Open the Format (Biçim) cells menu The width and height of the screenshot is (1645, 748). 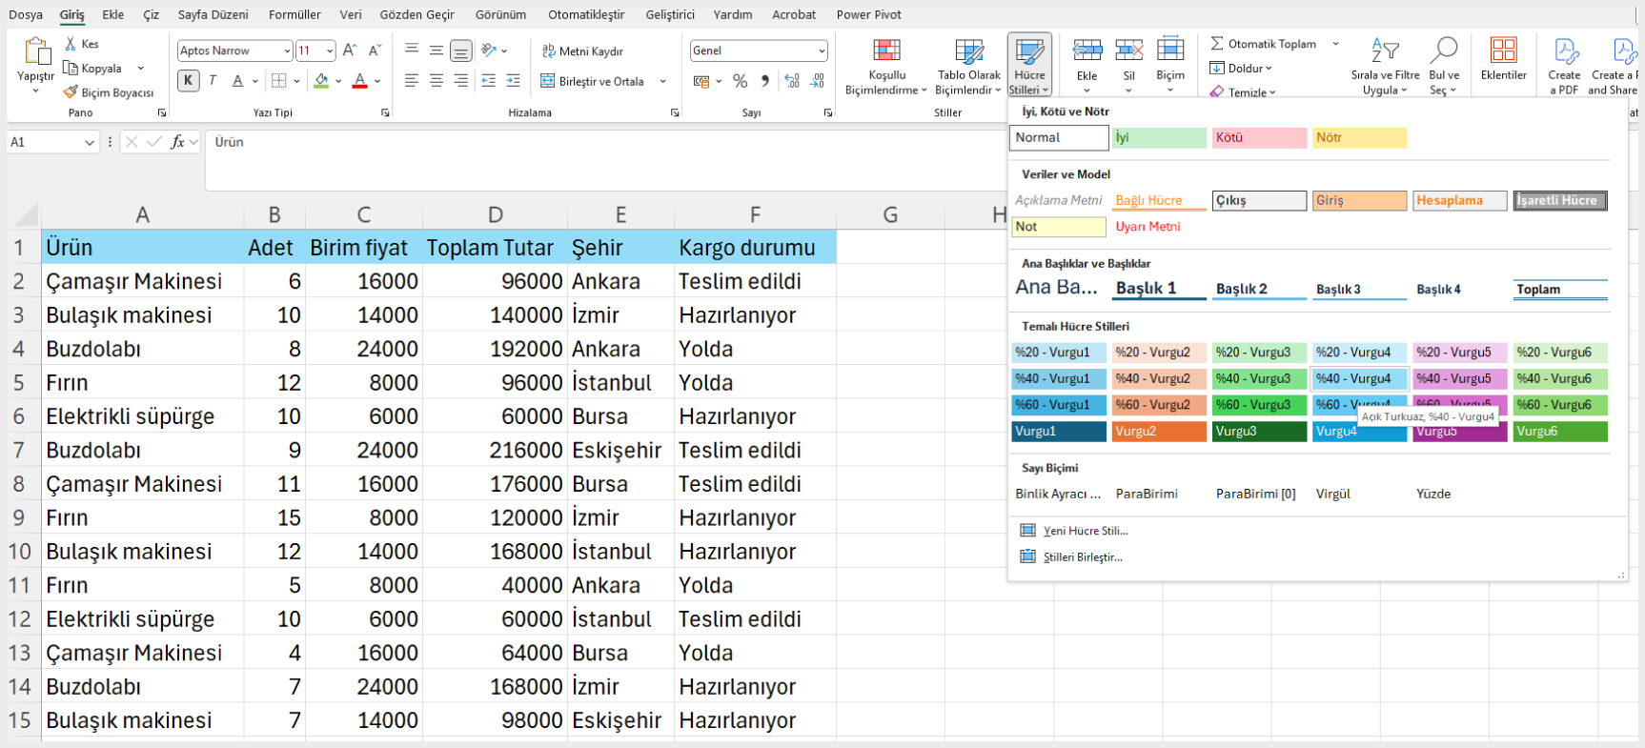(1170, 65)
